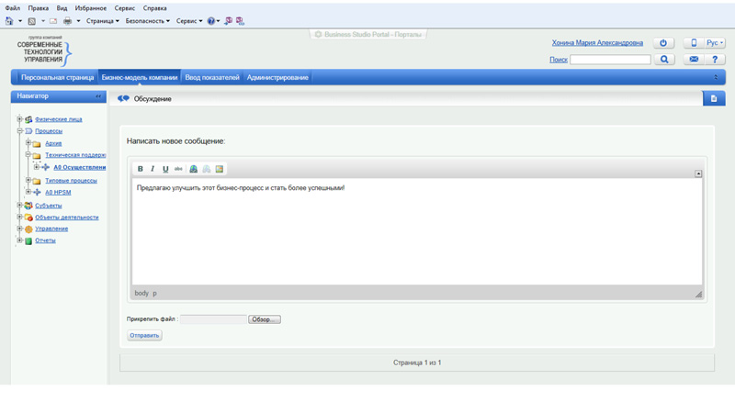Click the document icon in discussion header
The height and width of the screenshot is (413, 735).
click(x=714, y=98)
